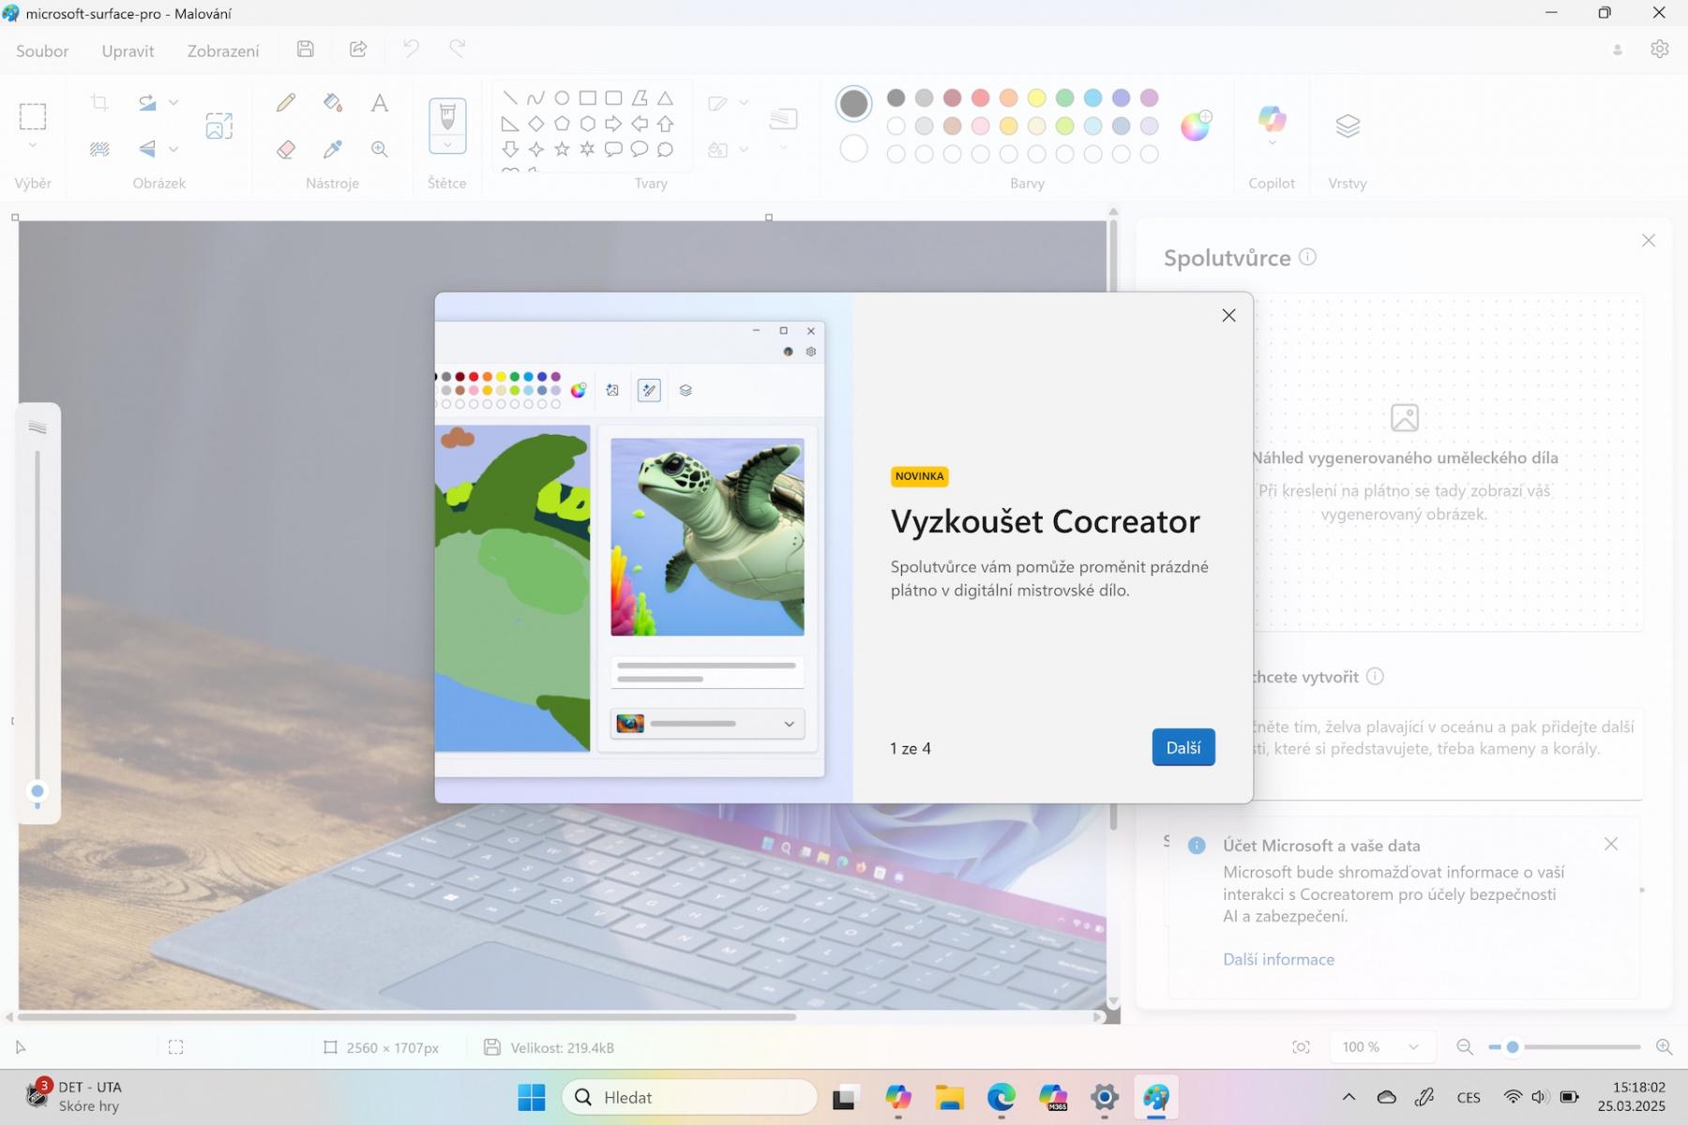
Task: Close the Spolutvůrce panel
Action: coord(1649,241)
